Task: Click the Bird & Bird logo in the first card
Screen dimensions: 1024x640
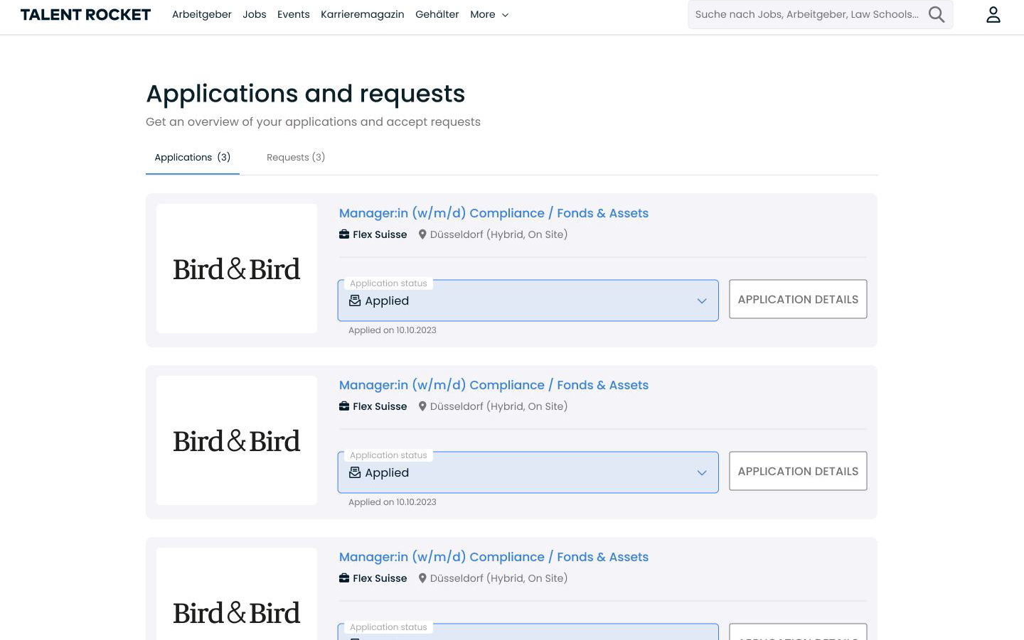Action: pos(237,269)
